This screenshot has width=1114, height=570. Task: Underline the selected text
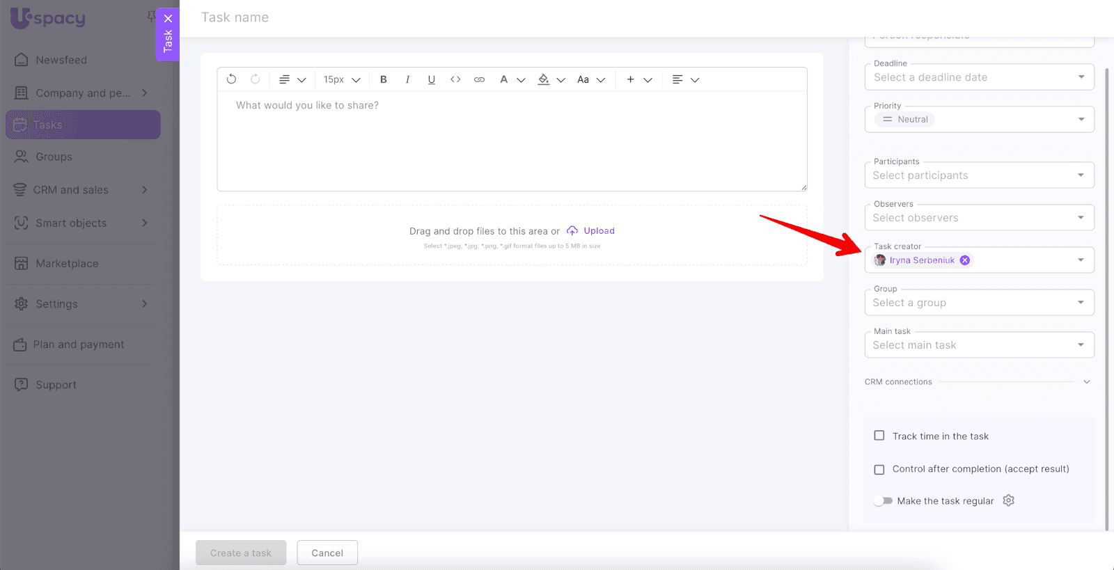pos(432,79)
